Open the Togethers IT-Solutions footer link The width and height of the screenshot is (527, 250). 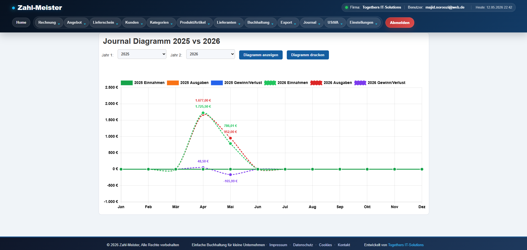[x=406, y=245]
